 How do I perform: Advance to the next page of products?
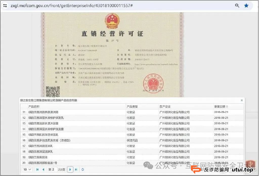(x=70, y=169)
